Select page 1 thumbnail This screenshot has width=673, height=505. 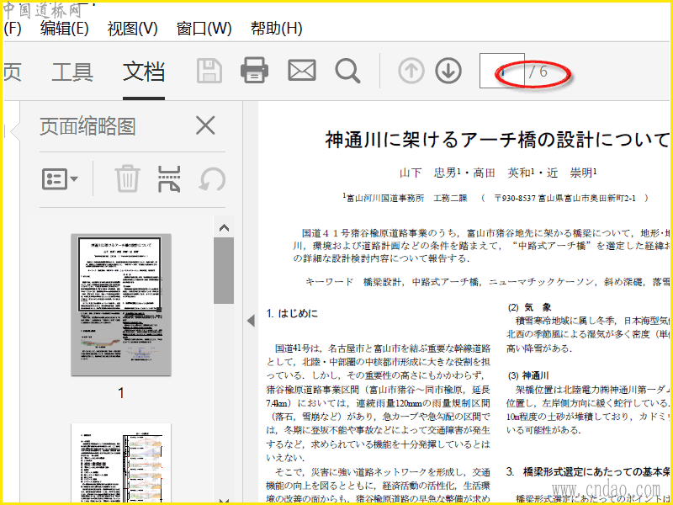(x=121, y=305)
